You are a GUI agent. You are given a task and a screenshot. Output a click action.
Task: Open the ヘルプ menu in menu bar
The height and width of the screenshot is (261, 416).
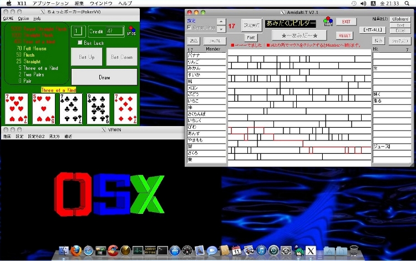coord(125,3)
